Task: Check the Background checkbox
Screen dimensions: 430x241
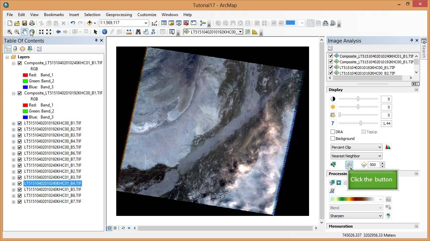Action: coord(333,139)
